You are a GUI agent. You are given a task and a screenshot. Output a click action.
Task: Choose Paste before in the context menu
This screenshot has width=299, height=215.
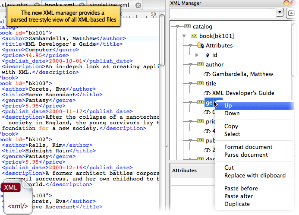pos(255,189)
